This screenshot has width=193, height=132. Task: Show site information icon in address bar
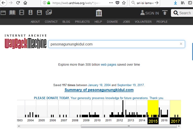click(45, 3)
